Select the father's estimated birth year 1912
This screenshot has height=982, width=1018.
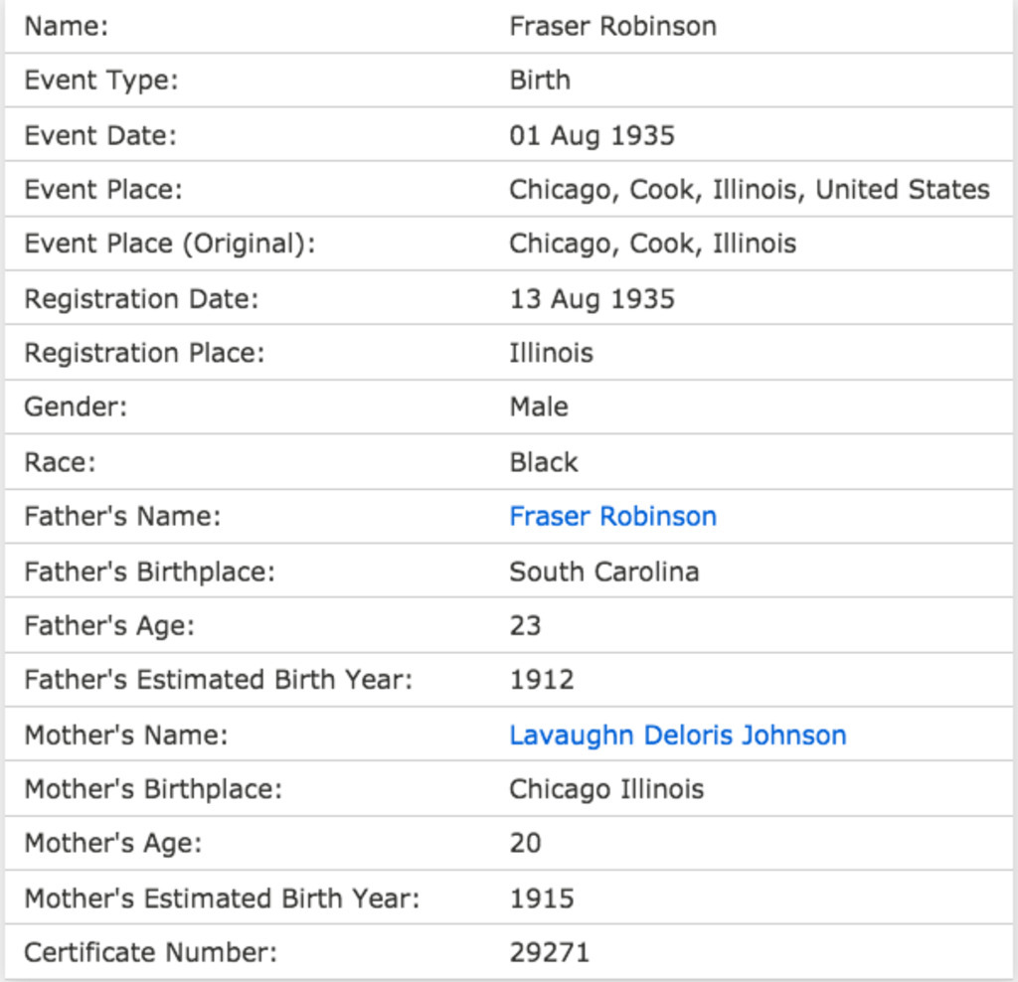[x=542, y=680]
